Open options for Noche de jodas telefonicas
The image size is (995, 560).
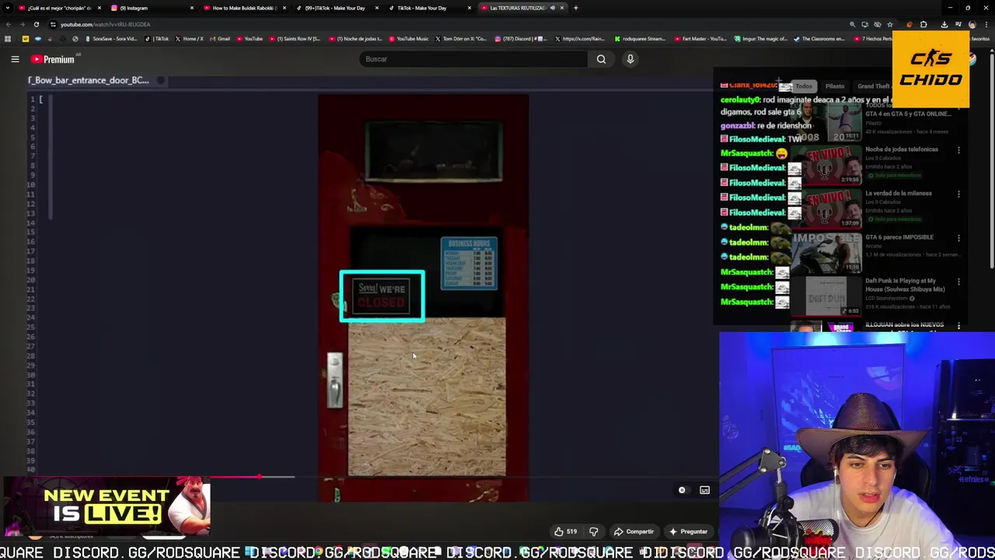click(x=958, y=150)
